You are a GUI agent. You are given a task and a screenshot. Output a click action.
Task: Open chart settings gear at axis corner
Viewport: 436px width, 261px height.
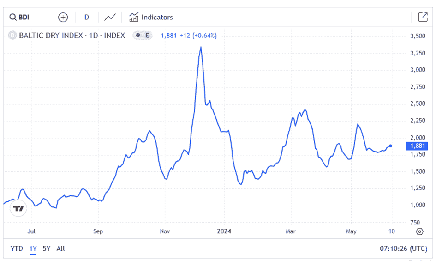tap(419, 231)
